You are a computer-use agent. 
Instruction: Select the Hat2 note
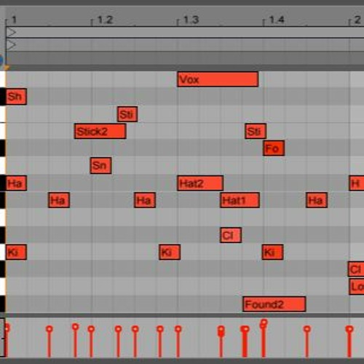(x=200, y=183)
